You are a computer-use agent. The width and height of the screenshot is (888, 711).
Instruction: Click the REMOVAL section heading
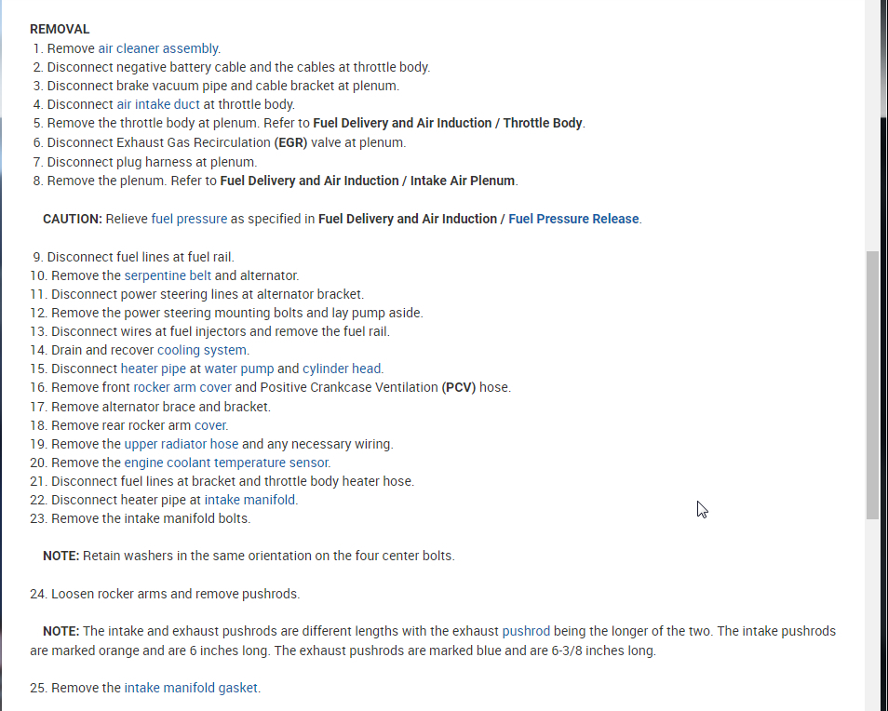point(60,29)
